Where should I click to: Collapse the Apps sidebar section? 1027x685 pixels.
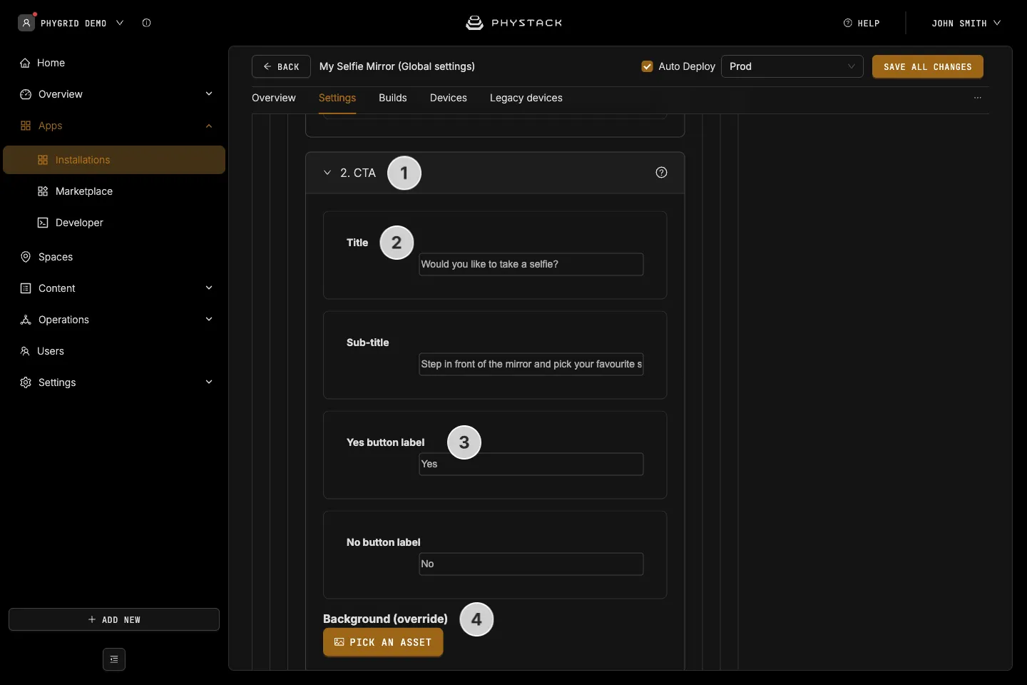click(x=209, y=126)
